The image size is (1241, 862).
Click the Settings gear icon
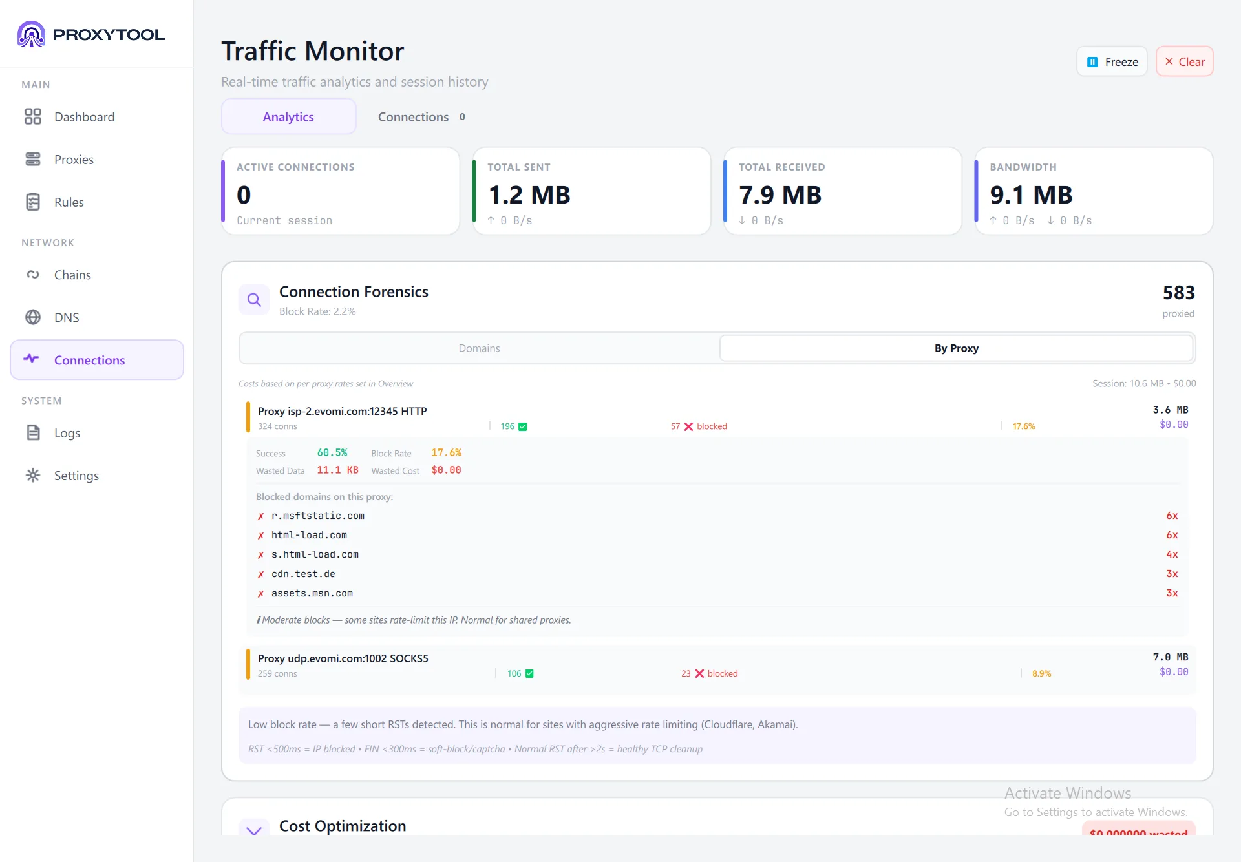[33, 475]
